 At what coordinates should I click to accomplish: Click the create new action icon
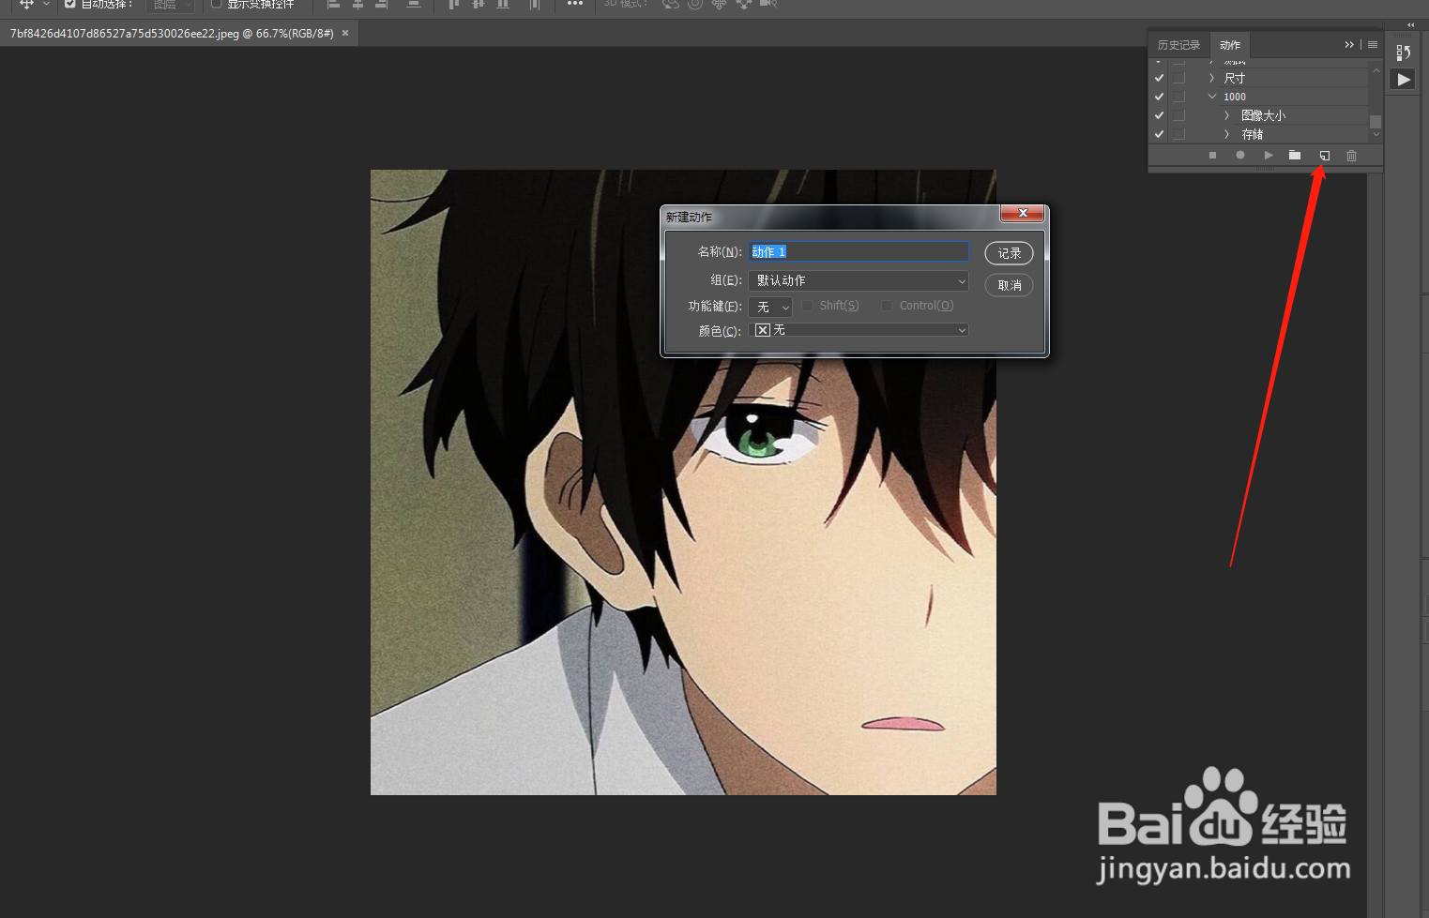[x=1324, y=155]
